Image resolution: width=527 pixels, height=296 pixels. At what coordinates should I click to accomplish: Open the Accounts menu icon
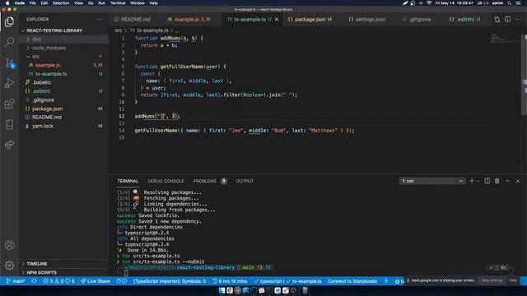coord(9,245)
